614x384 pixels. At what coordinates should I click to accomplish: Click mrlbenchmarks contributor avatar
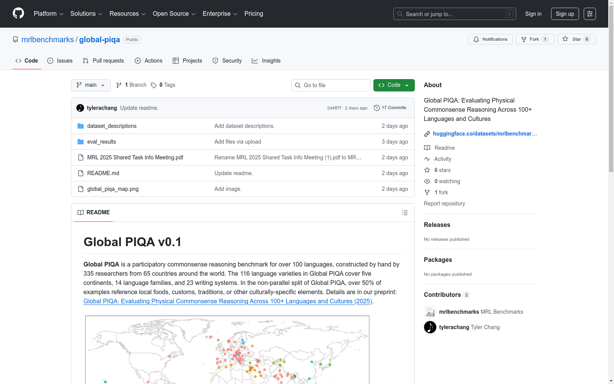[x=430, y=312]
